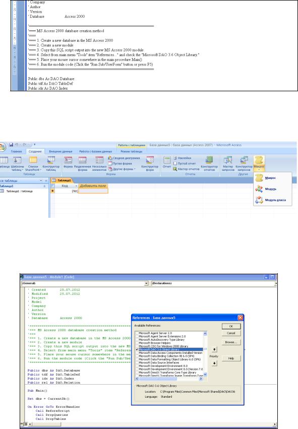
Task: Click Разделенная форма icon
Action: pyautogui.click(x=82, y=164)
